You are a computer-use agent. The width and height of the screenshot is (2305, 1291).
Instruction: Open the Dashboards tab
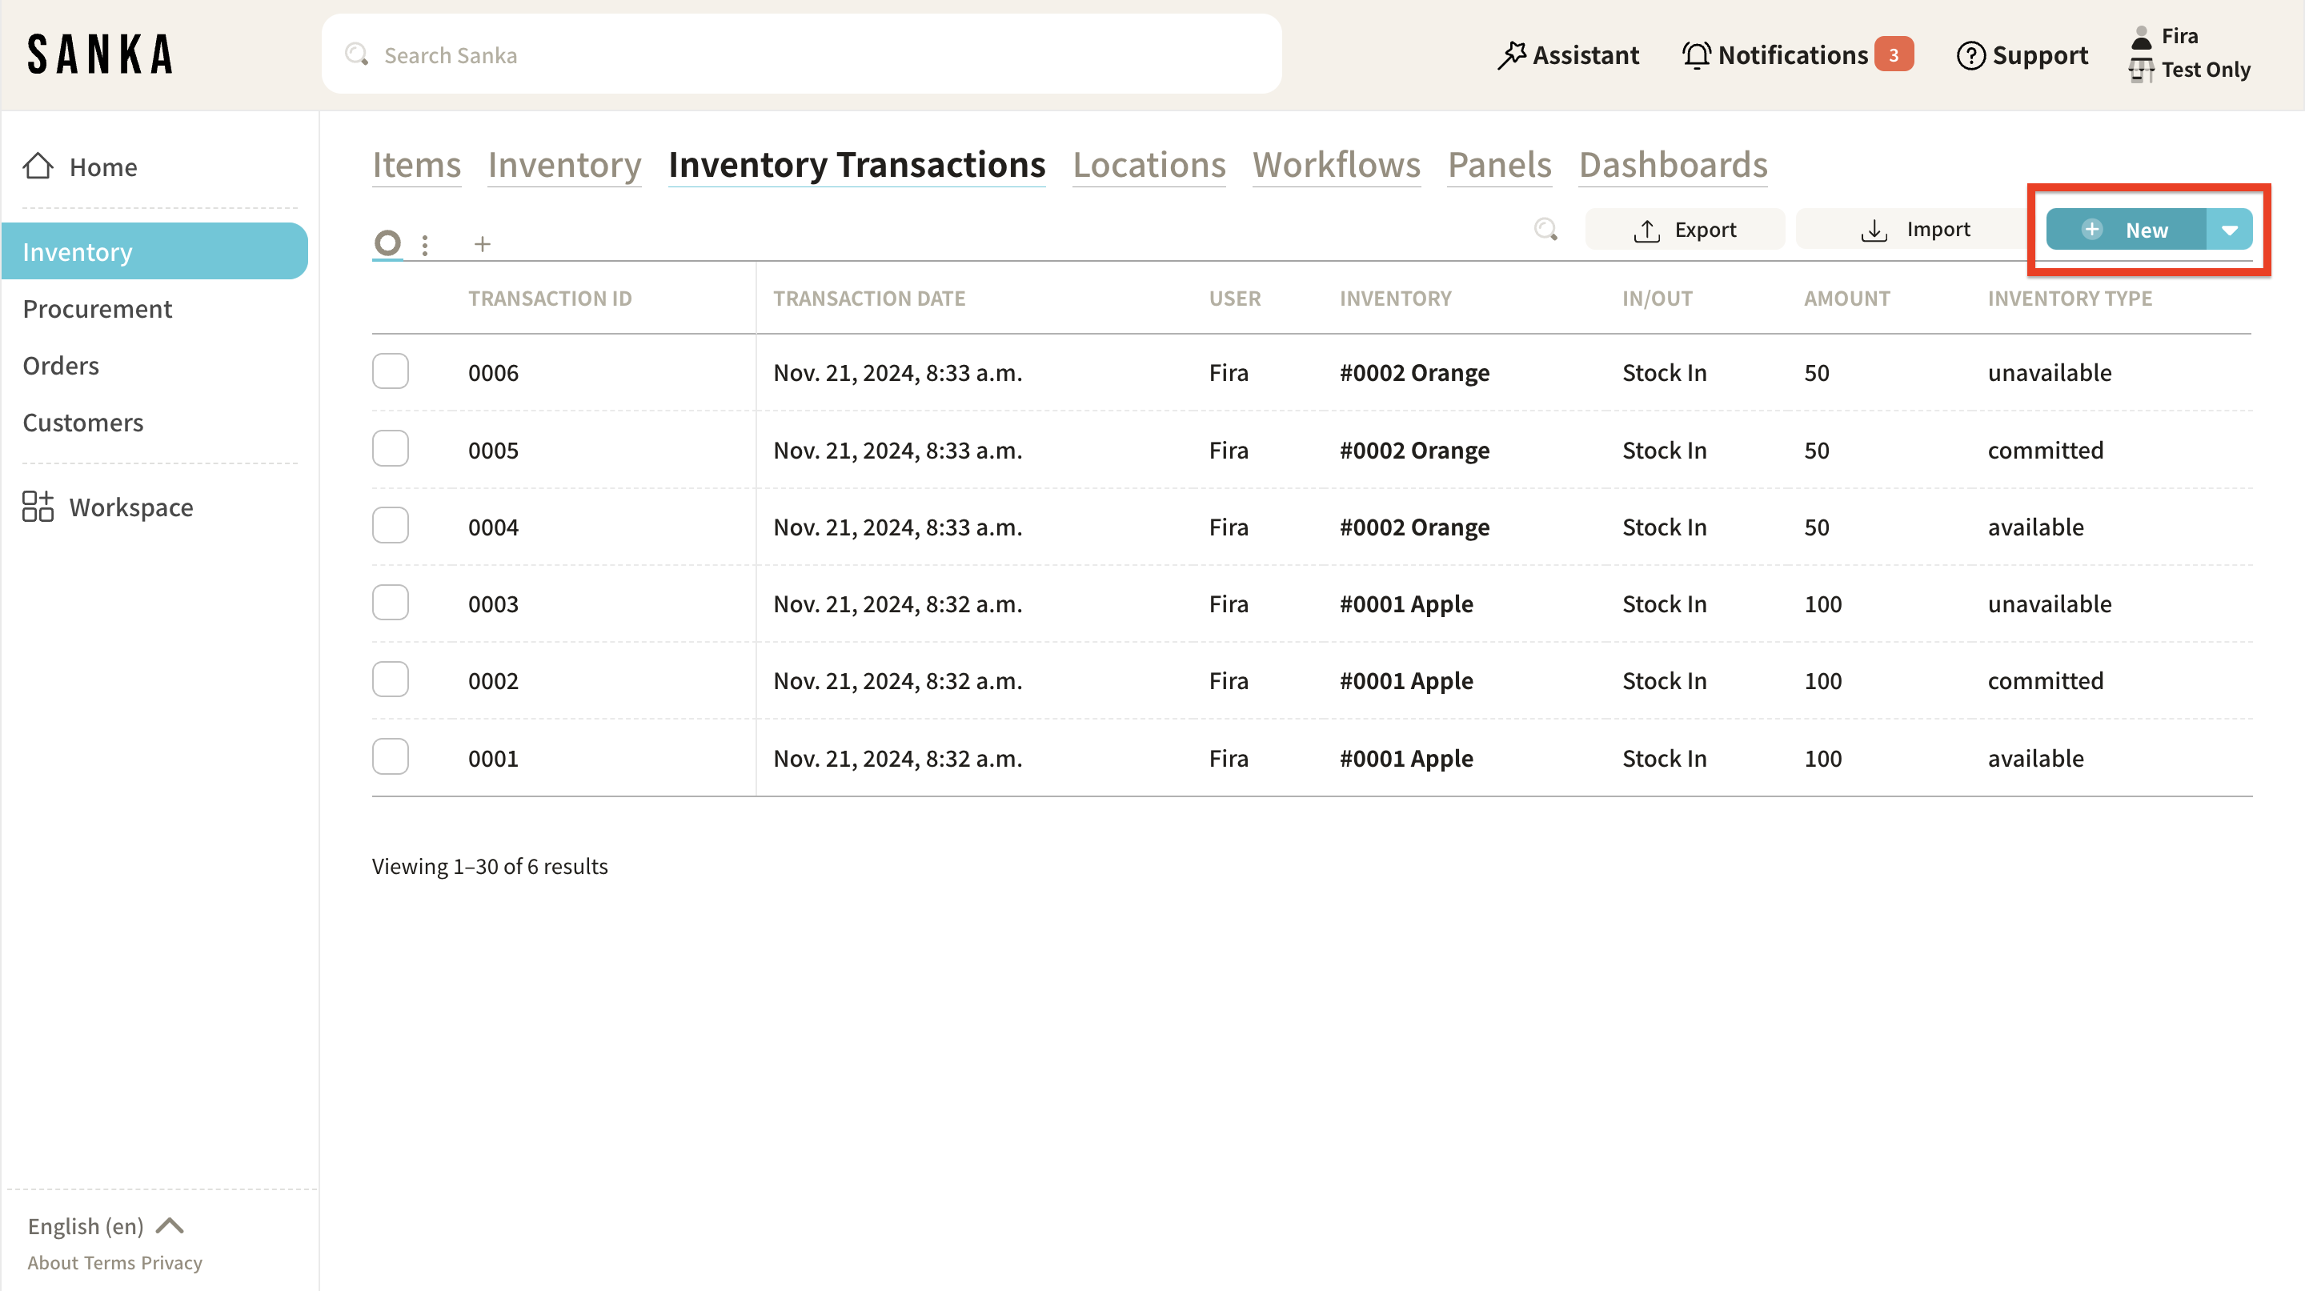1673,165
